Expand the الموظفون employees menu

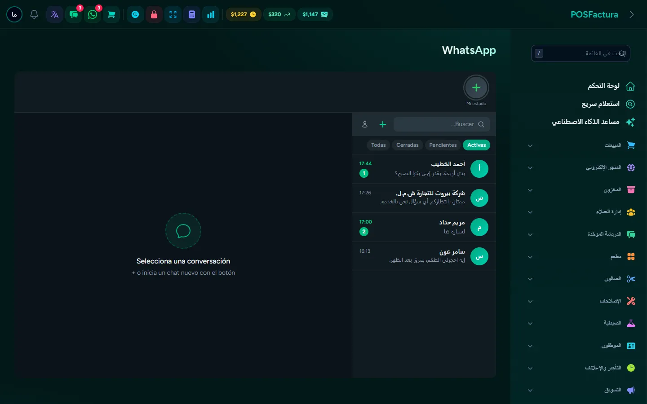581,346
